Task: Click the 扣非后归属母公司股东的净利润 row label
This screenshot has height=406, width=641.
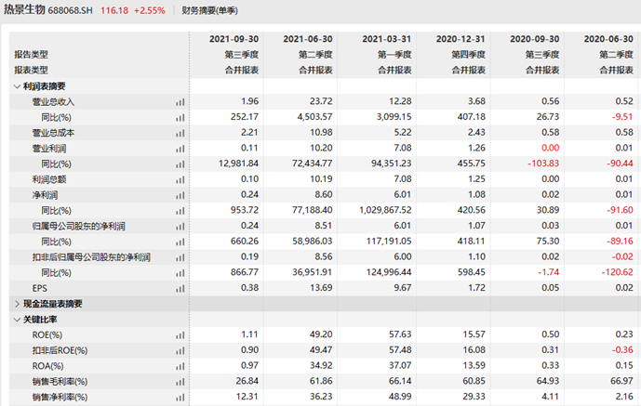Action: (91, 257)
